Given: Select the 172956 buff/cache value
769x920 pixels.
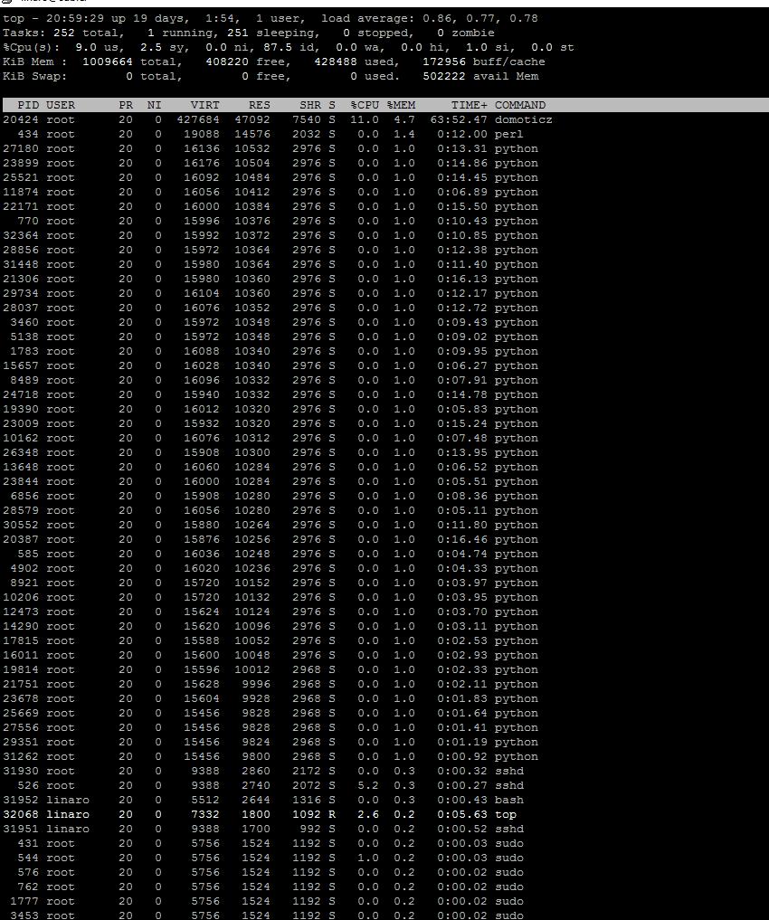Looking at the screenshot, I should click(444, 62).
